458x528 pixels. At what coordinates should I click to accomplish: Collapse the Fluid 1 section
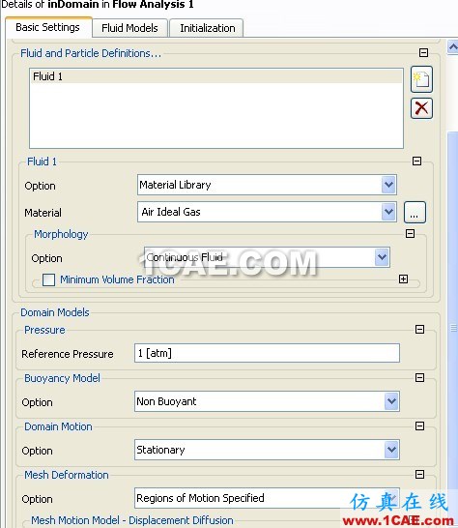point(417,161)
